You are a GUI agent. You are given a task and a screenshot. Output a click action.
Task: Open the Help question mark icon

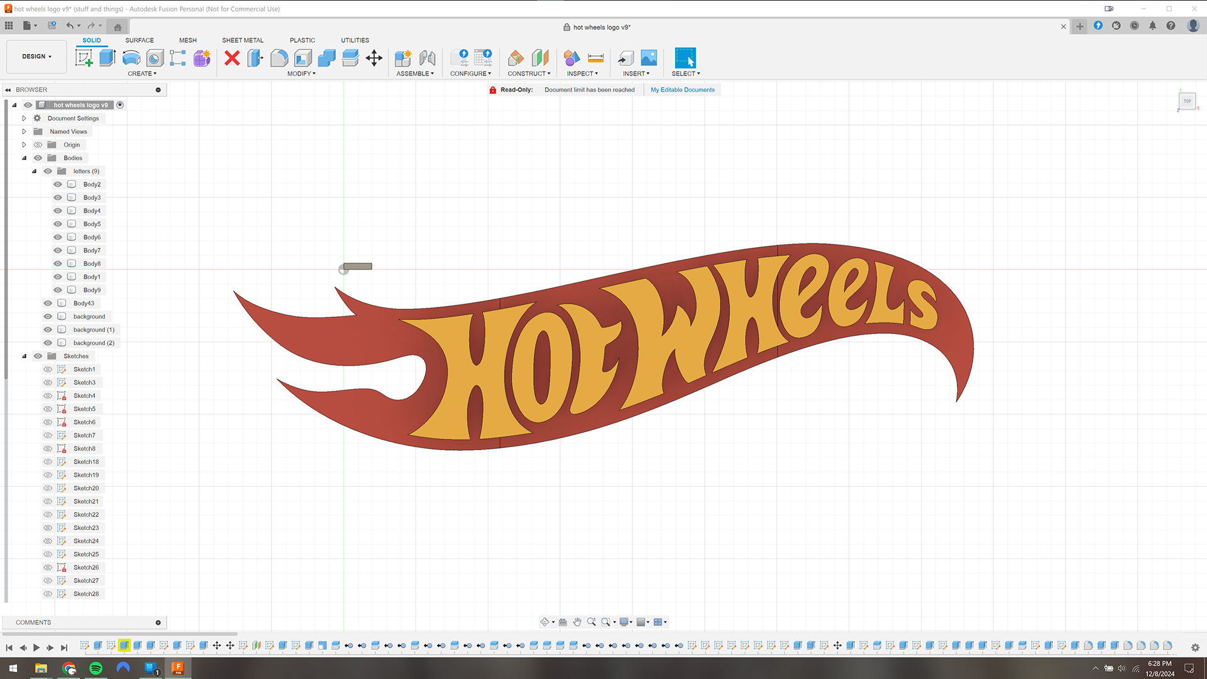click(1171, 26)
